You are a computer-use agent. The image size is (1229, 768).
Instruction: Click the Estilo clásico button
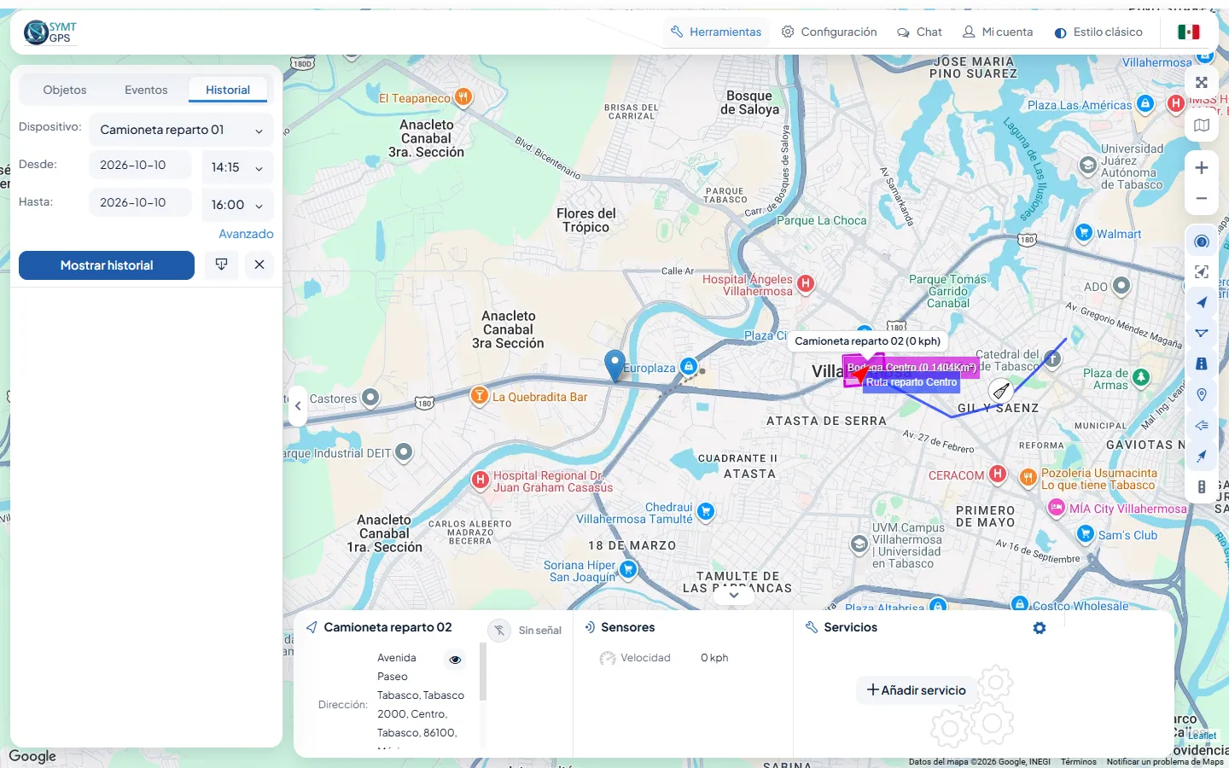point(1098,32)
